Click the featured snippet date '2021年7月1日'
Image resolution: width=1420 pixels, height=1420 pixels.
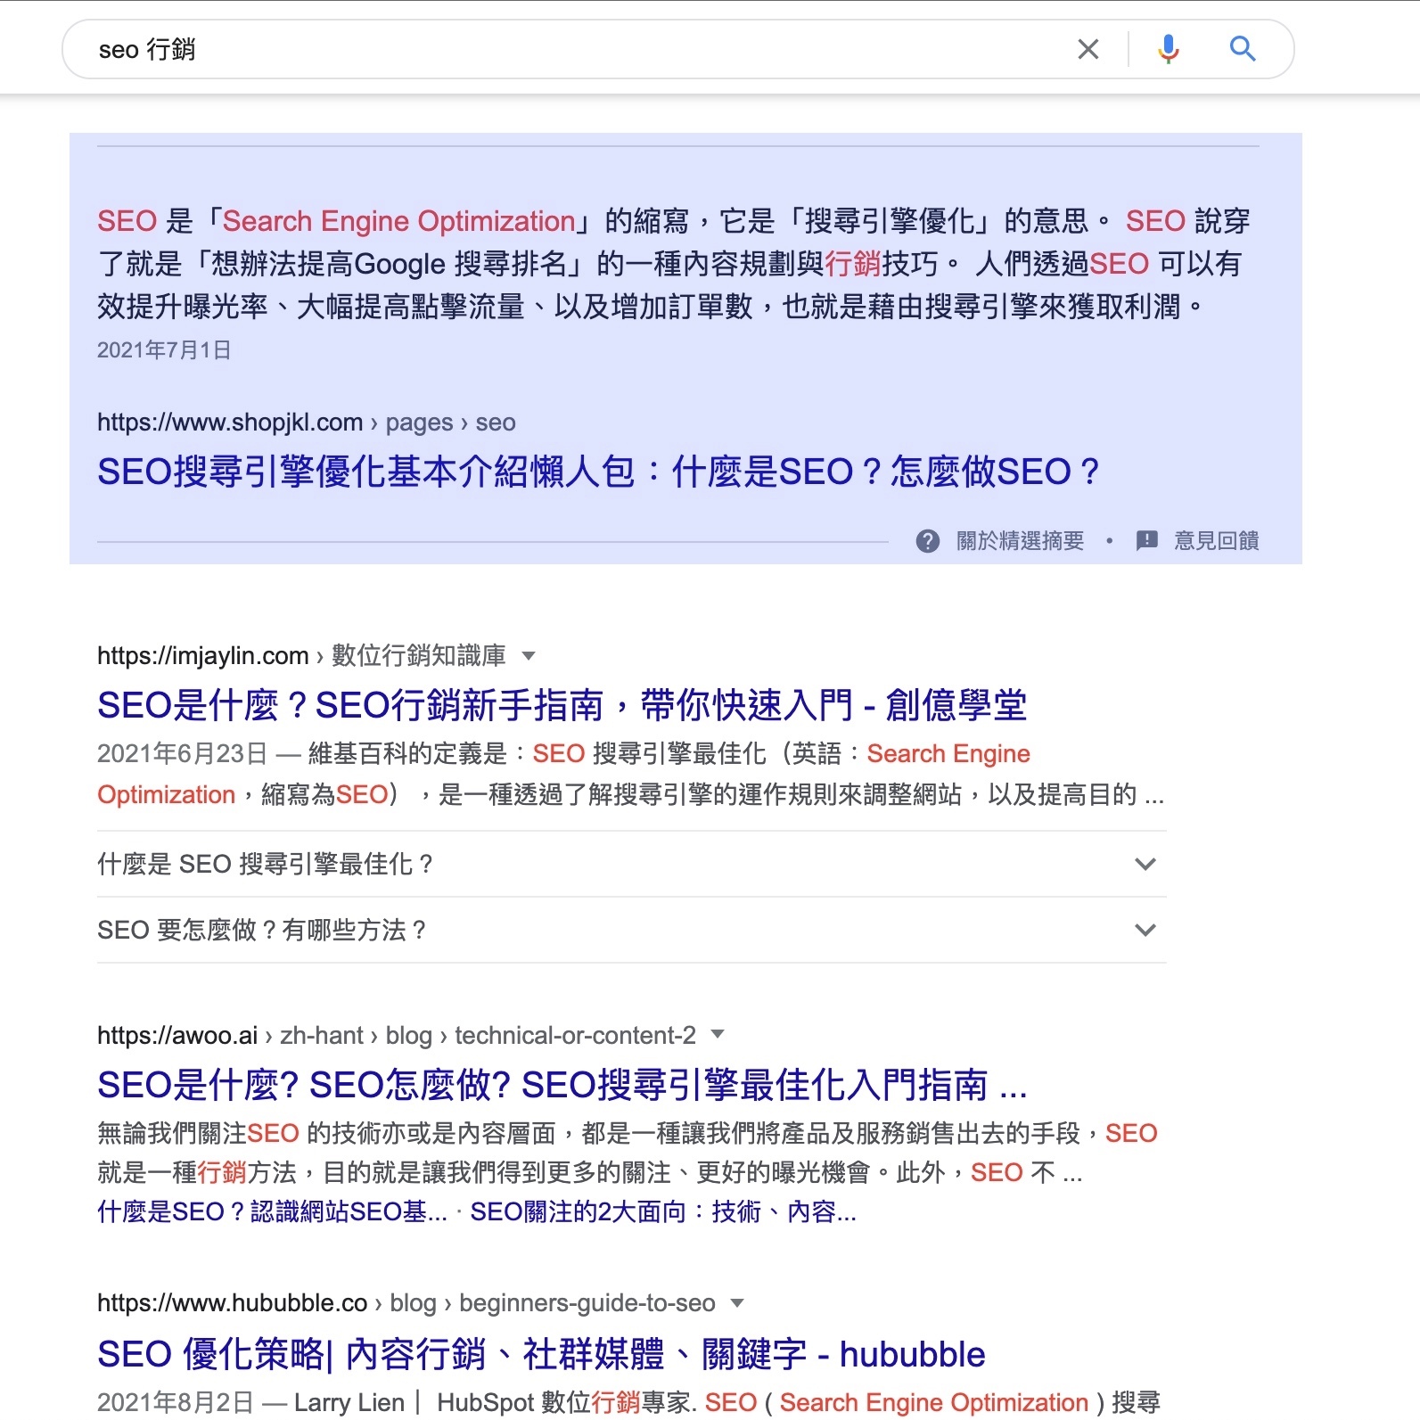[164, 350]
